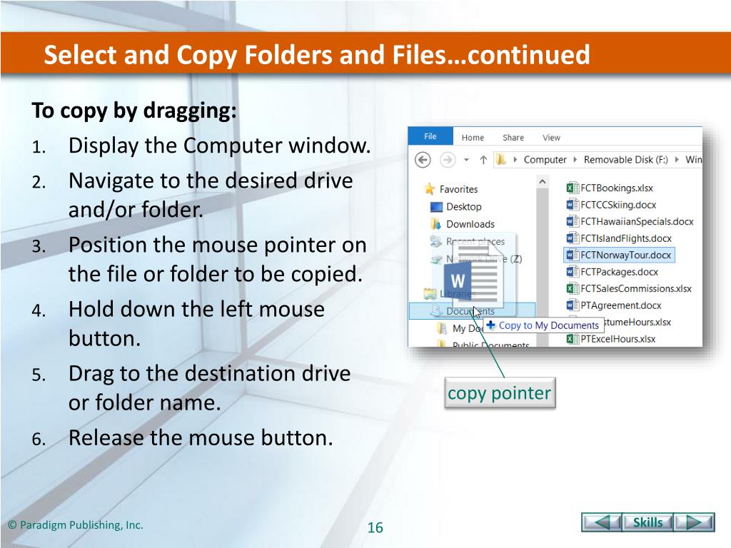
Task: Click the My Documents folder icon
Action: 442,328
